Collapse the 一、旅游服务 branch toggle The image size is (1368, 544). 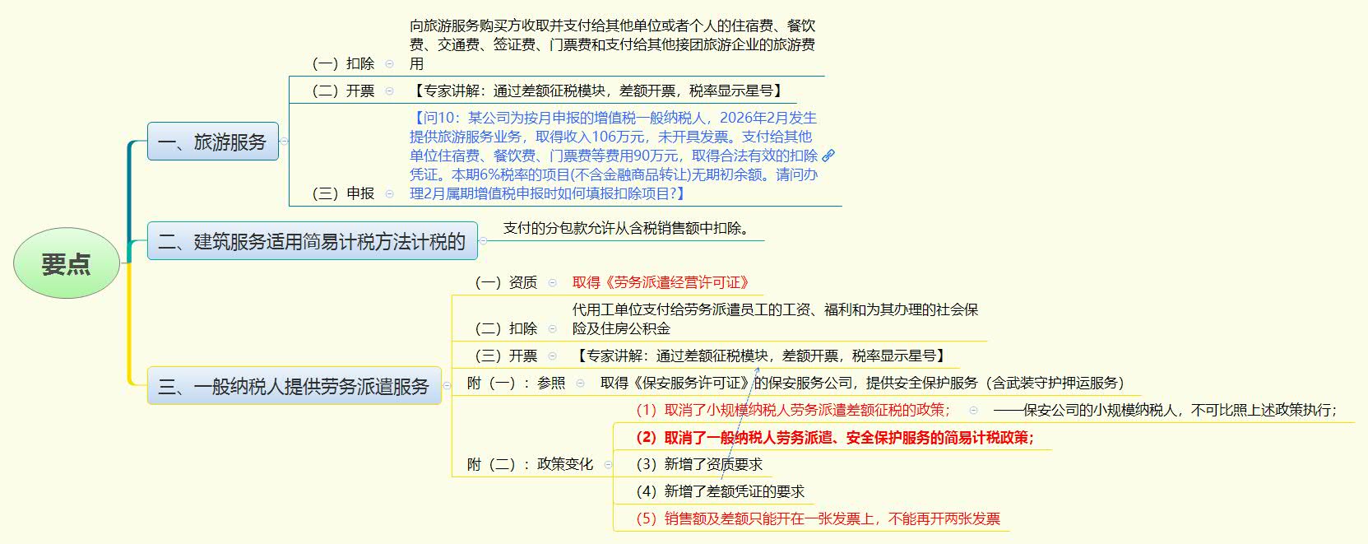[x=285, y=142]
